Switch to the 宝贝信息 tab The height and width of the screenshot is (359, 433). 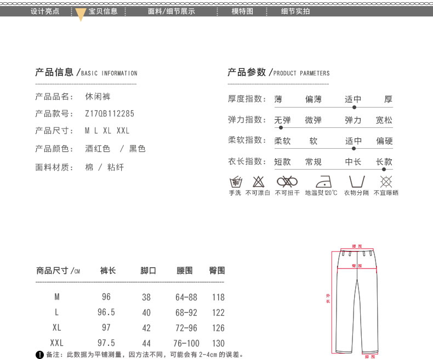click(103, 11)
